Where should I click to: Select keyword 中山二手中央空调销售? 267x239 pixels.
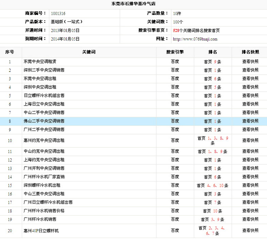44,113
